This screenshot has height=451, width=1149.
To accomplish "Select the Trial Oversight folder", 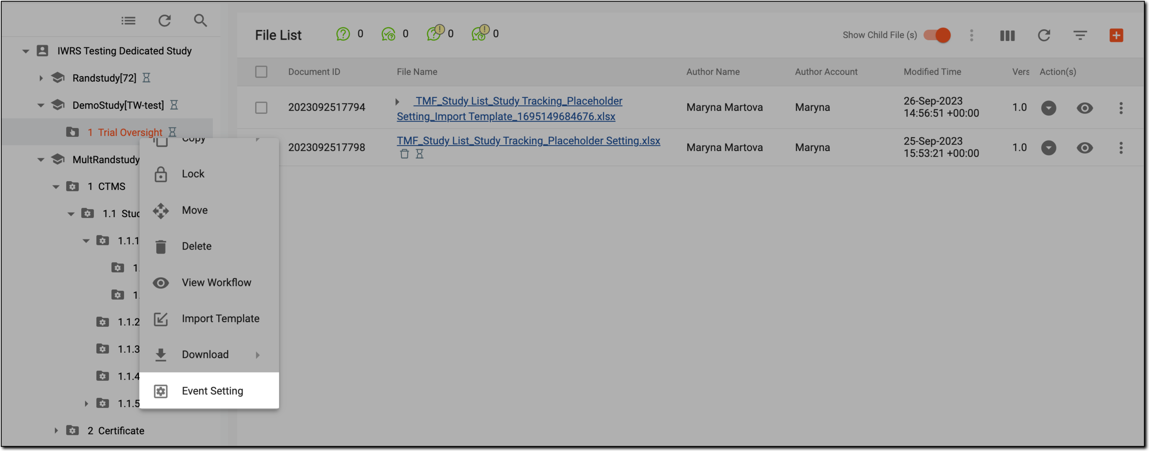I will [130, 133].
